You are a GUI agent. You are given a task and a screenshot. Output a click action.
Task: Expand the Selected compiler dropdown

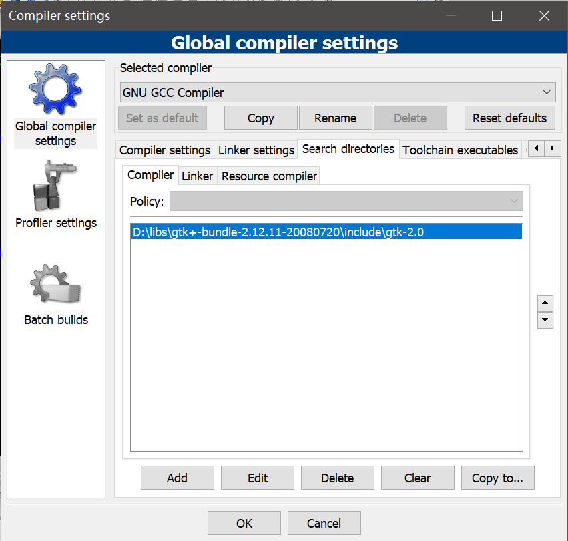click(338, 92)
